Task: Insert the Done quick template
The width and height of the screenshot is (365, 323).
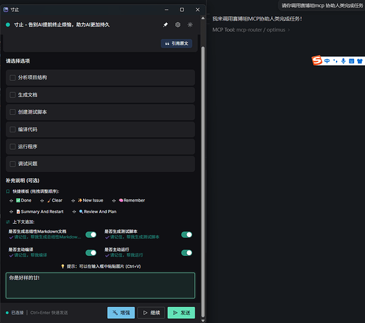Action: [x=23, y=200]
